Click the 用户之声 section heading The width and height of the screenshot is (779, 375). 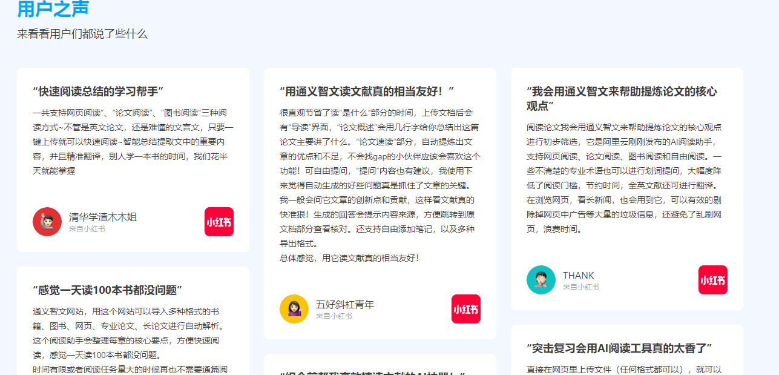(x=53, y=9)
